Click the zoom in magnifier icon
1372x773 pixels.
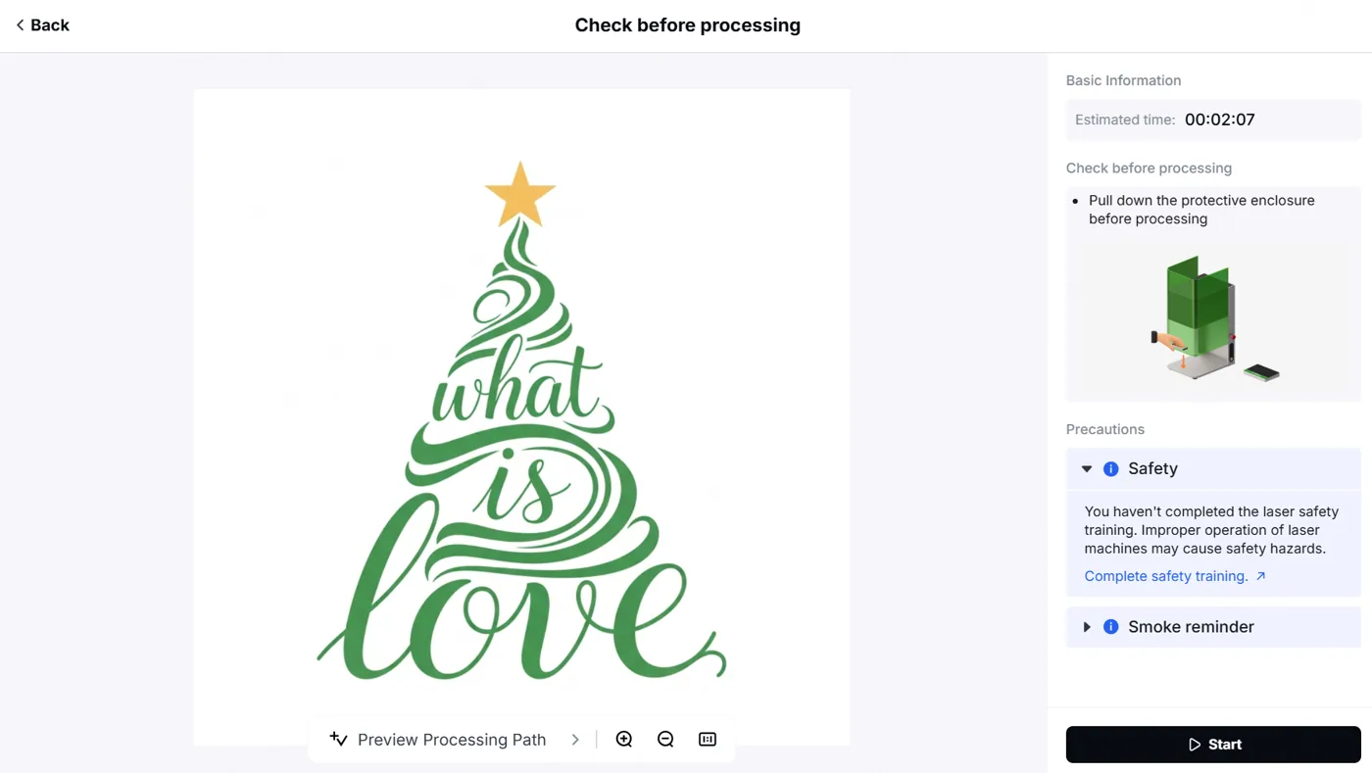point(623,739)
